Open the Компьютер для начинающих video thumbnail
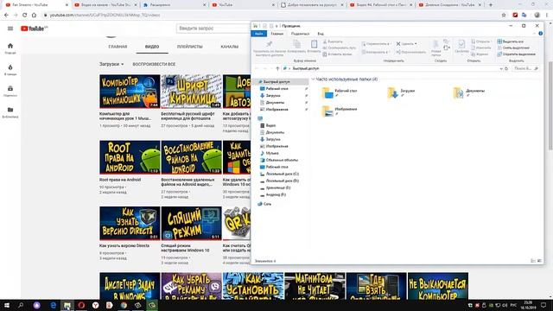Viewport: 553px width, 311px height. click(130, 92)
